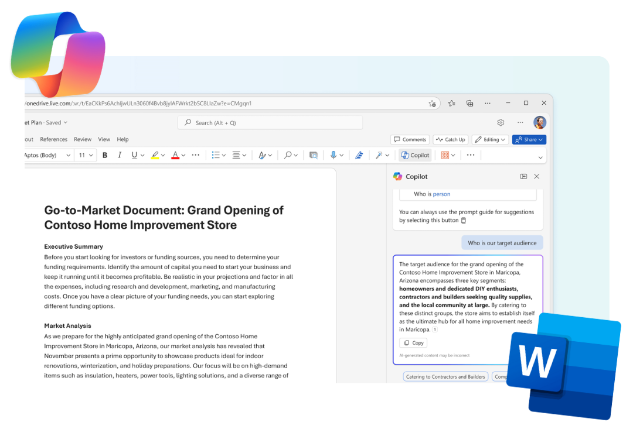This screenshot has height=429, width=633.
Task: Click the 'Who is our target audience' message
Action: [502, 243]
